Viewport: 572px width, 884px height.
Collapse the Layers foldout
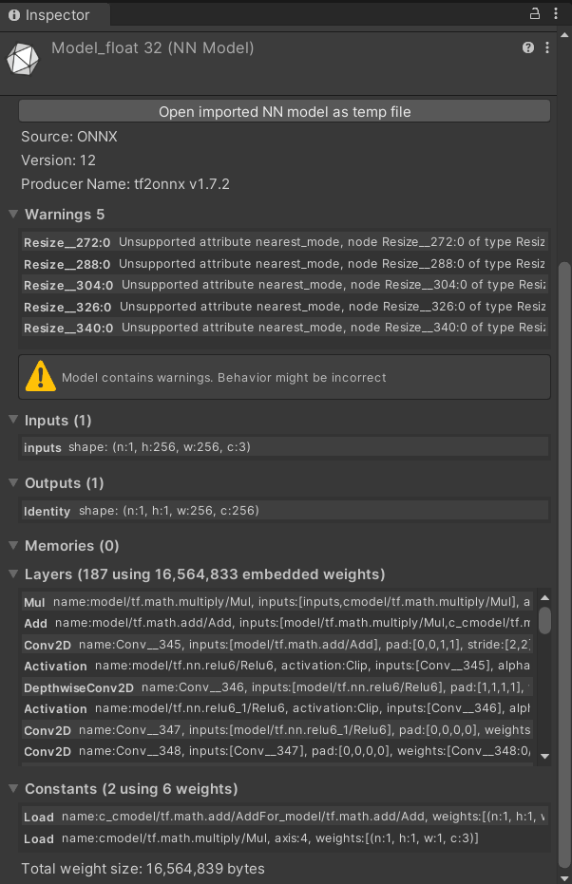[x=13, y=574]
